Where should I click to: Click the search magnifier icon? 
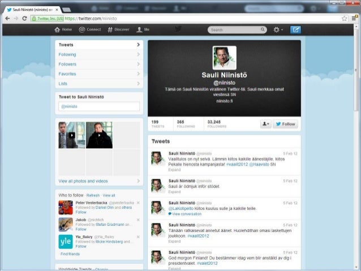click(263, 29)
